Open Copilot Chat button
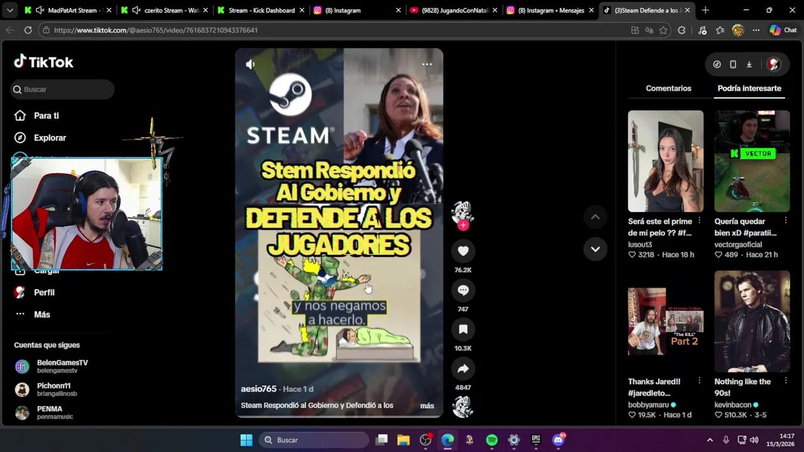The image size is (804, 452). tap(783, 30)
